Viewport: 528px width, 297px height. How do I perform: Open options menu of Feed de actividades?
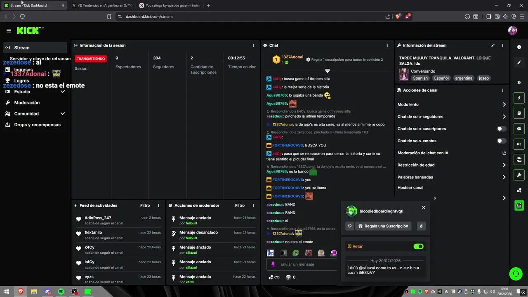click(158, 205)
